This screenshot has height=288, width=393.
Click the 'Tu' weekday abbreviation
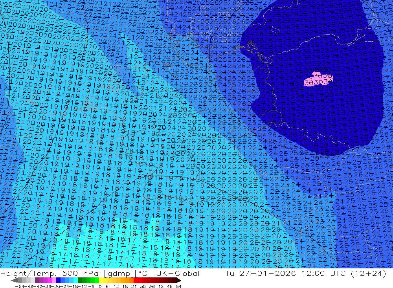click(230, 273)
